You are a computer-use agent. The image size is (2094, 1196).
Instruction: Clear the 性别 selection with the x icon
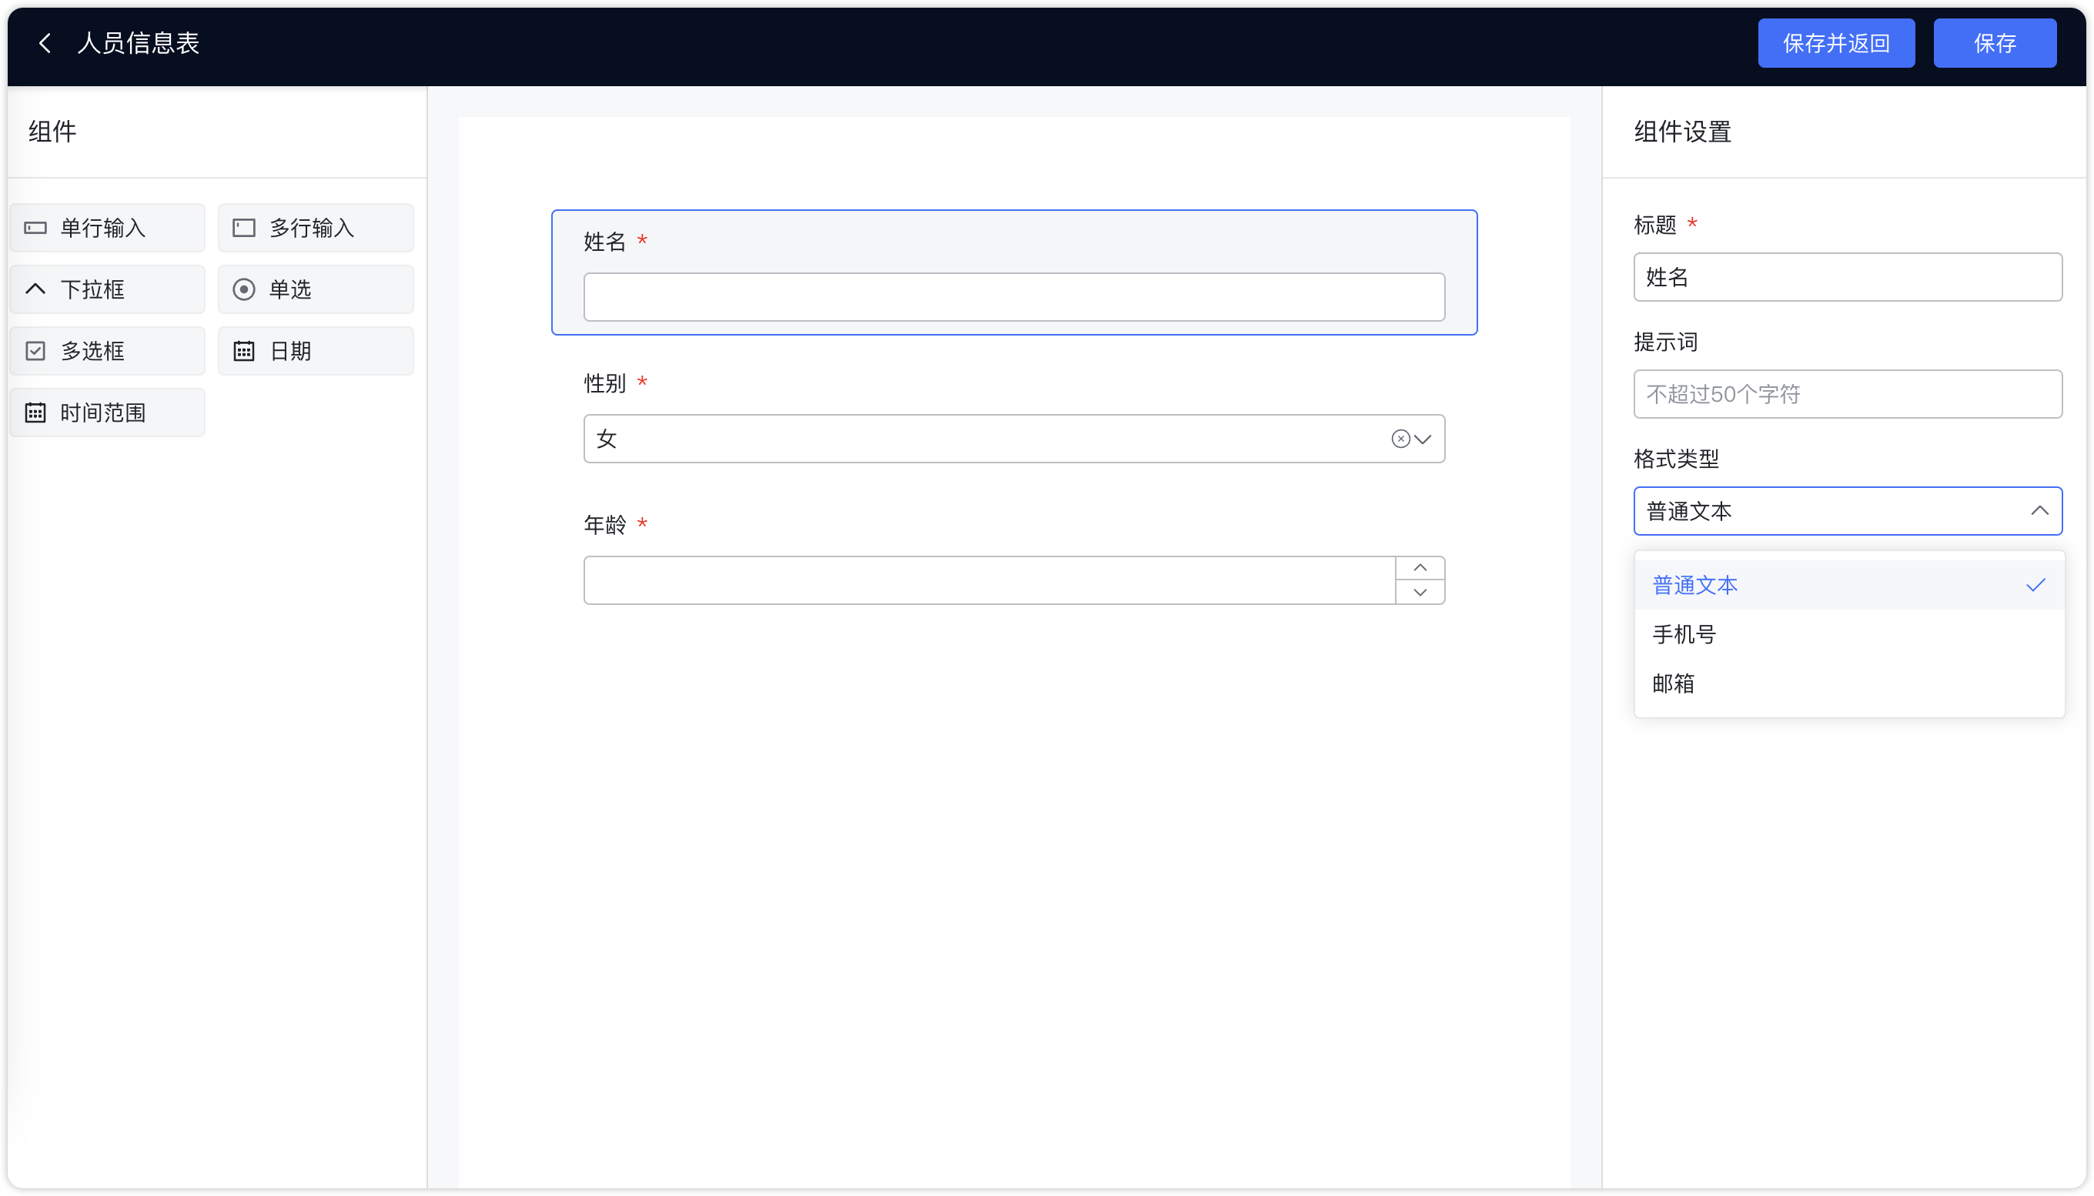pyautogui.click(x=1400, y=439)
